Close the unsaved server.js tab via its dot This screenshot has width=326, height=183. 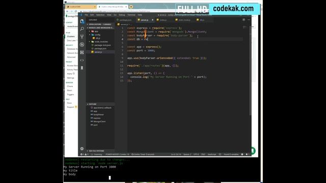point(152,20)
